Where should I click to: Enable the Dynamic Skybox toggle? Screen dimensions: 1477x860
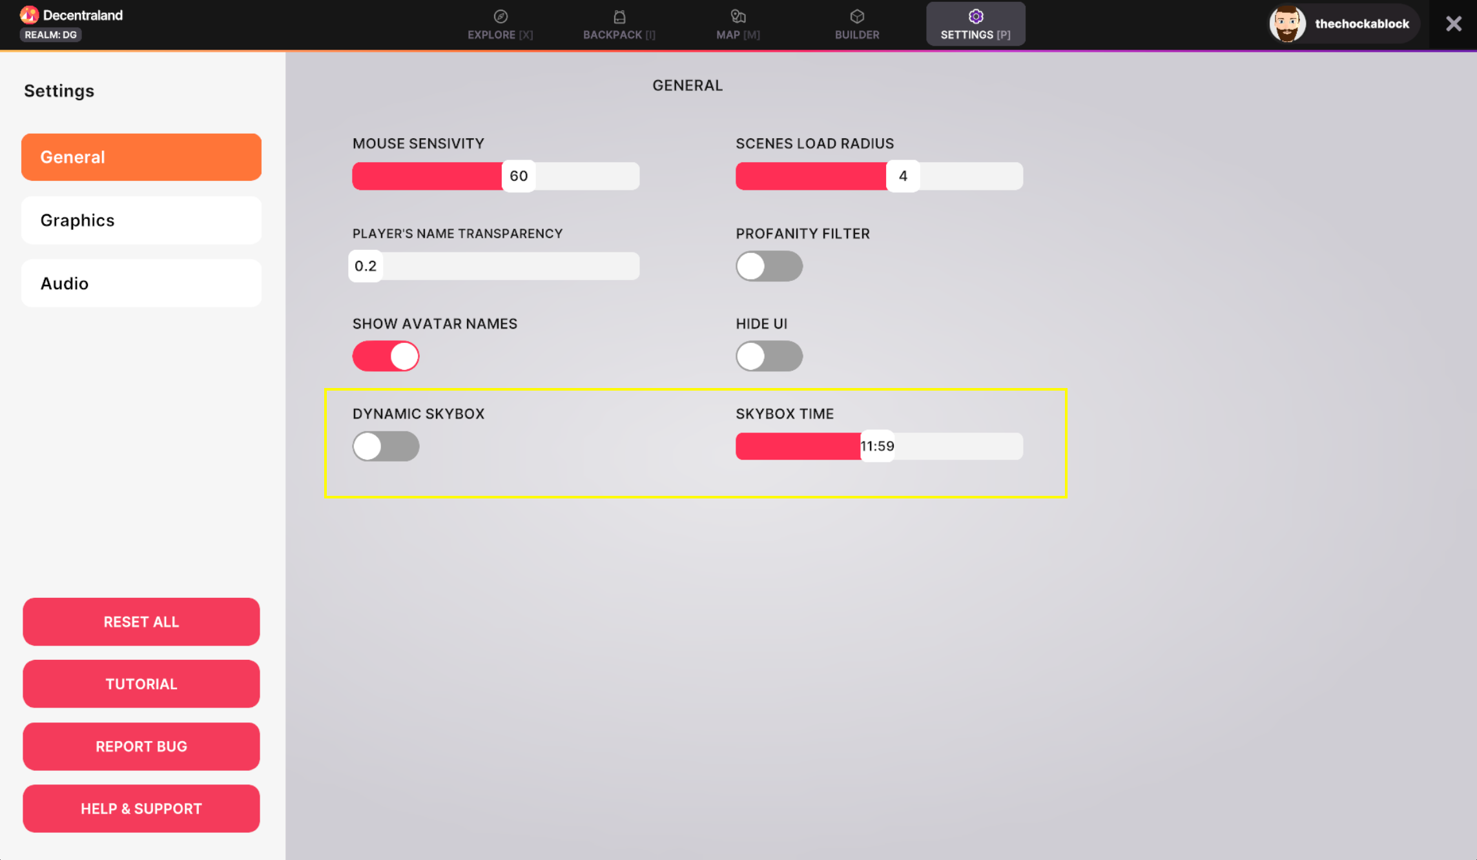(x=386, y=446)
